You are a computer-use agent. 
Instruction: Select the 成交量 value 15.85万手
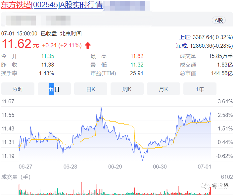click(x=221, y=56)
